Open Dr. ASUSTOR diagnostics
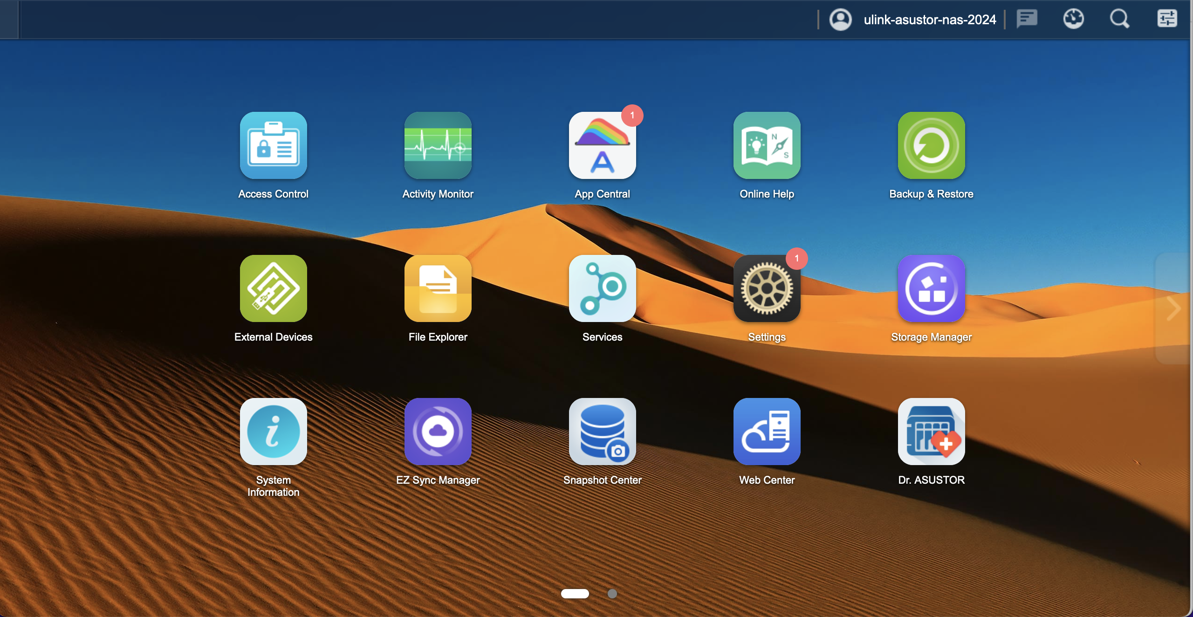 point(931,432)
